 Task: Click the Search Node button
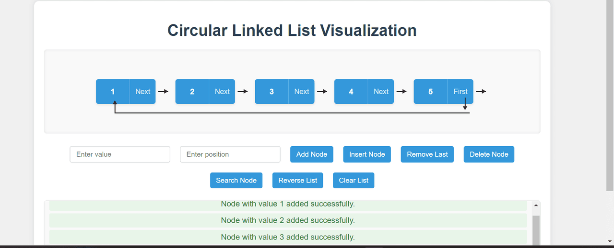236,180
